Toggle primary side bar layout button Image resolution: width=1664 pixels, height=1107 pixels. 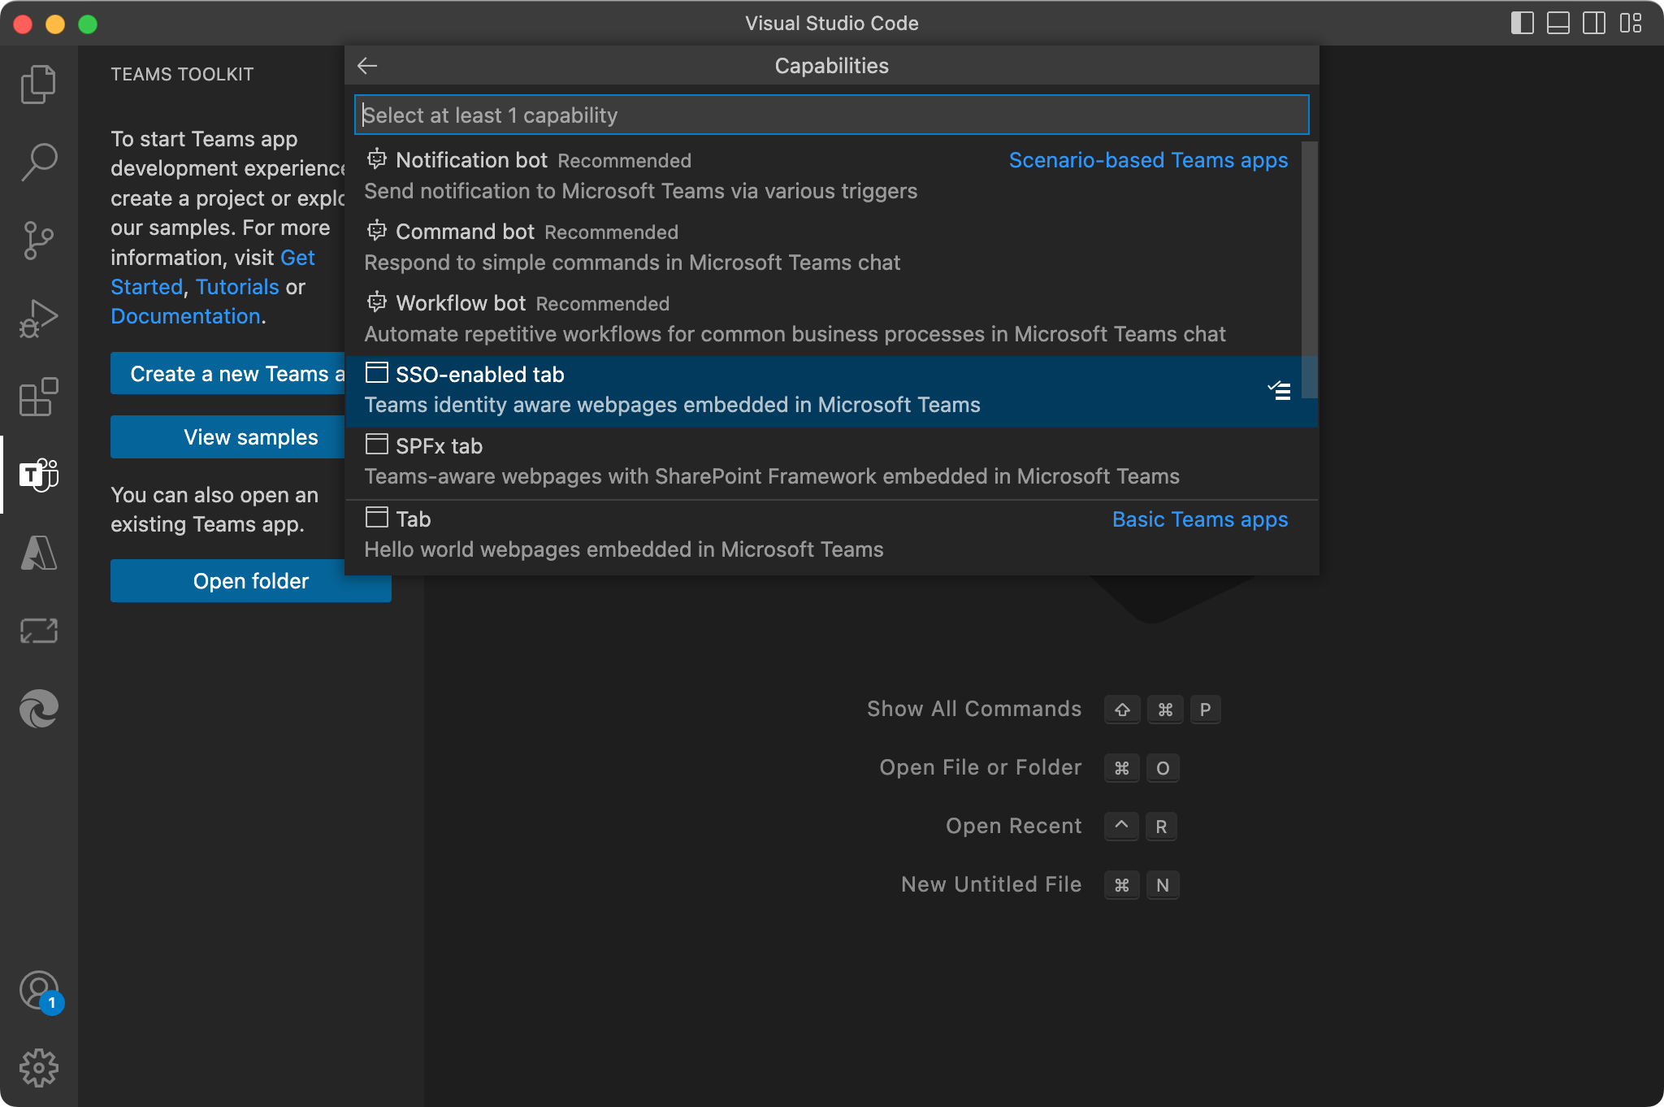1522,23
